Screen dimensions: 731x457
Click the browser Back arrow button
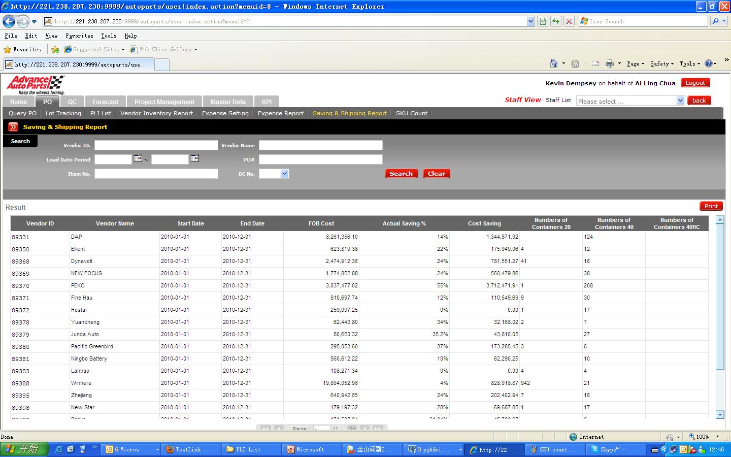[x=9, y=21]
